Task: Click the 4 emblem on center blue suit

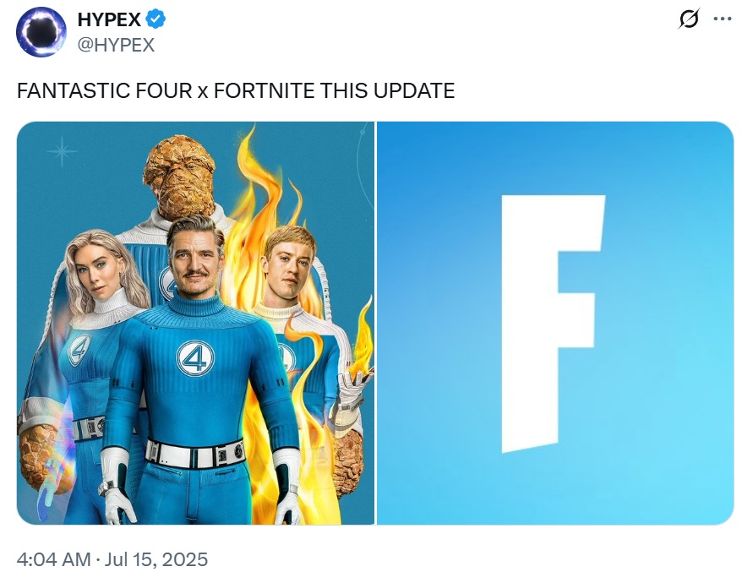Action: pyautogui.click(x=195, y=358)
